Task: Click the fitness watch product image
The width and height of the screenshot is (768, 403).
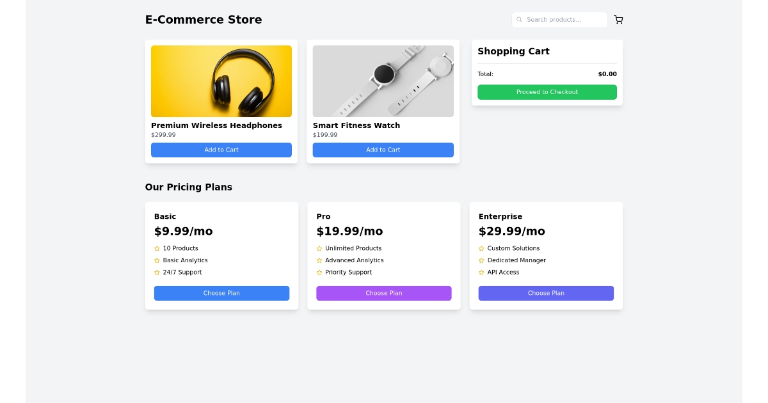Action: tap(383, 81)
